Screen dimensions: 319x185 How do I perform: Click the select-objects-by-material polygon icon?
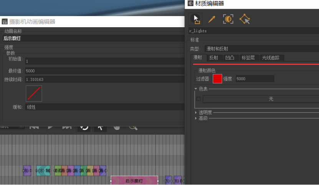(245, 19)
